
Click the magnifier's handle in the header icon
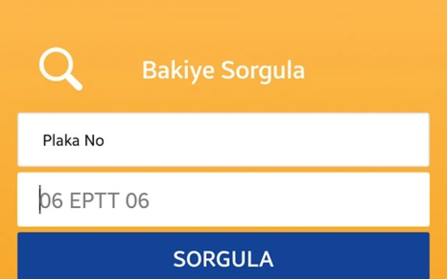[x=76, y=84]
